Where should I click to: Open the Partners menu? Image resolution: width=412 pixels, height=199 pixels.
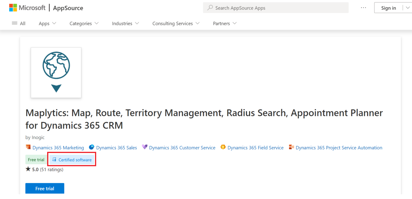(225, 24)
